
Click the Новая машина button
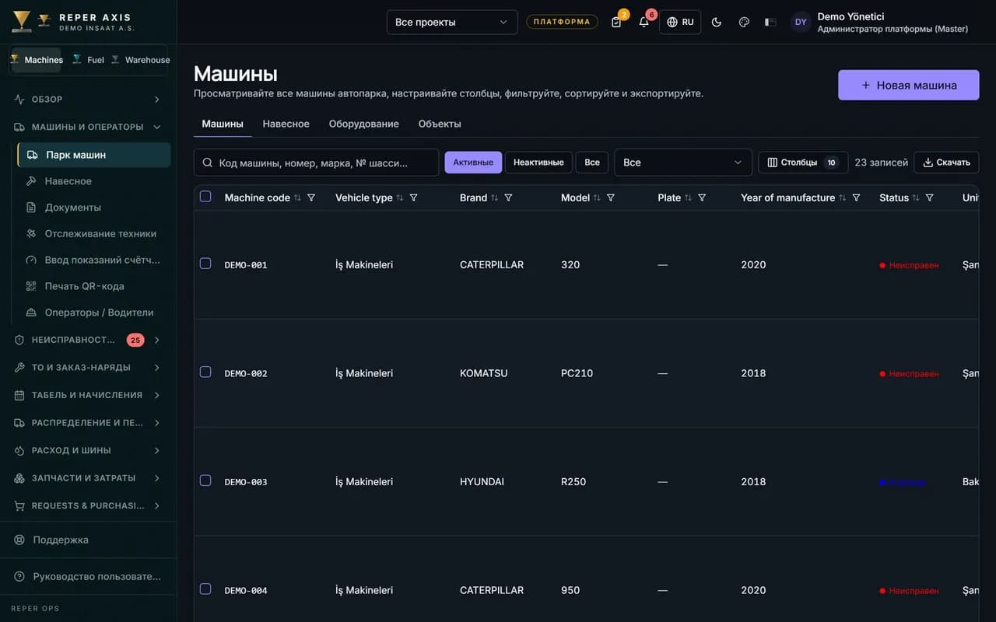coord(909,86)
